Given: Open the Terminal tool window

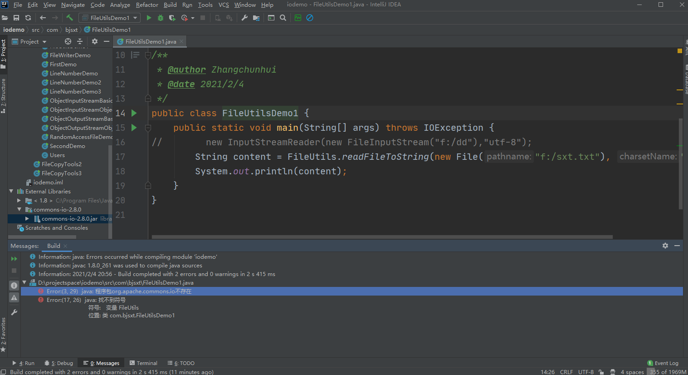Looking at the screenshot, I should coord(143,363).
